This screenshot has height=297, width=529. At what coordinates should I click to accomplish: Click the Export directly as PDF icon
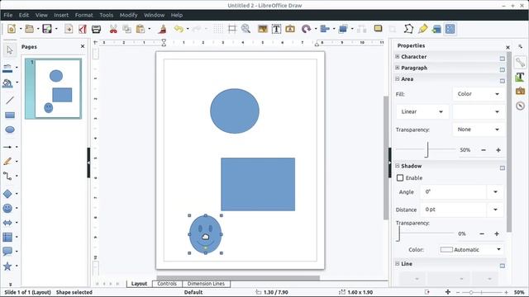pos(83,29)
